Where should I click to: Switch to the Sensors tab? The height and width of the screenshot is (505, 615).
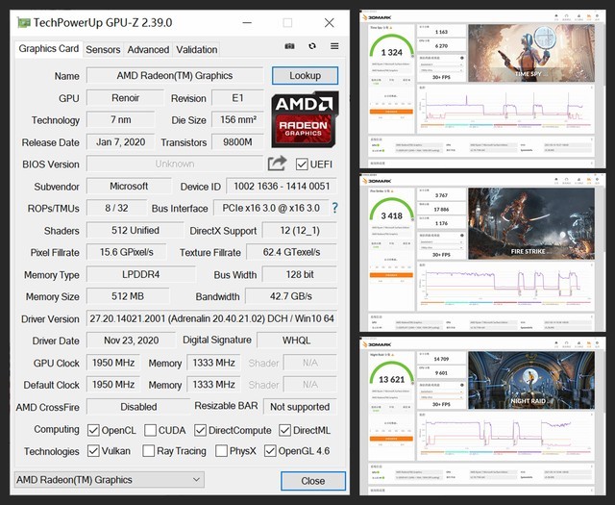click(x=103, y=50)
